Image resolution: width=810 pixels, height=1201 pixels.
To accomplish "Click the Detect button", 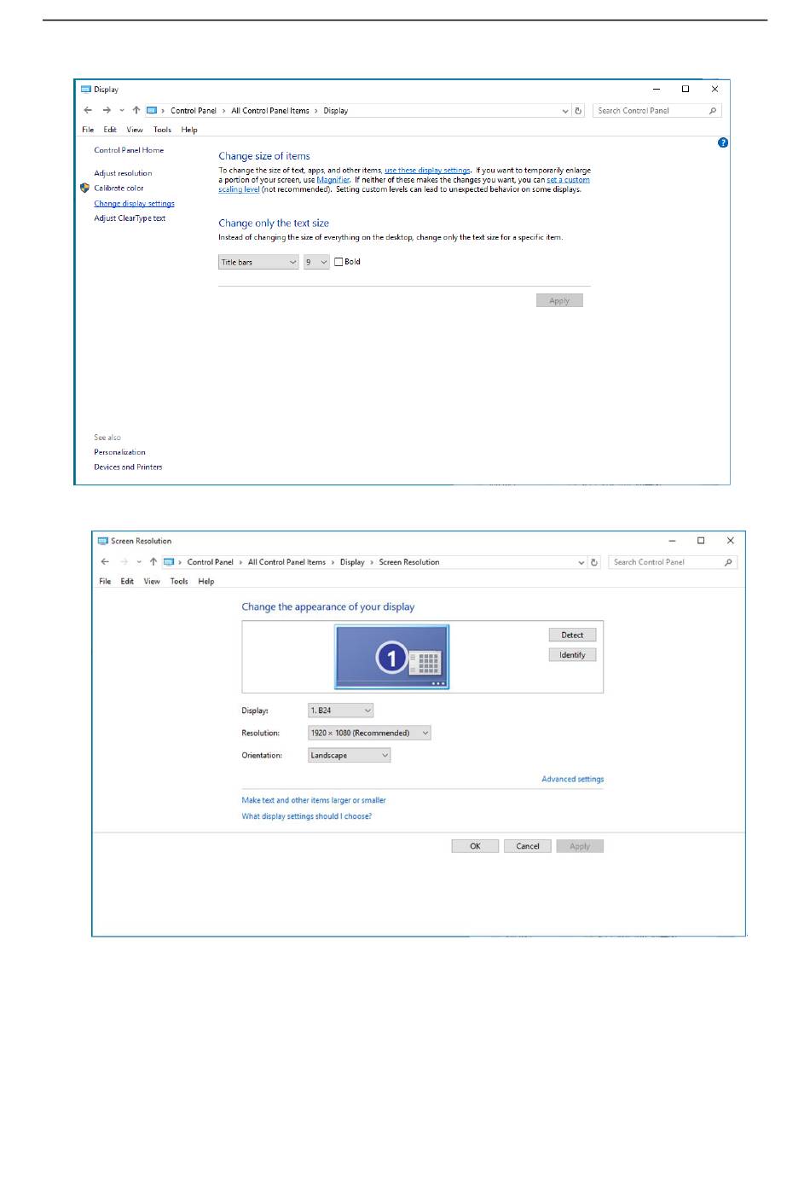I will [x=572, y=635].
